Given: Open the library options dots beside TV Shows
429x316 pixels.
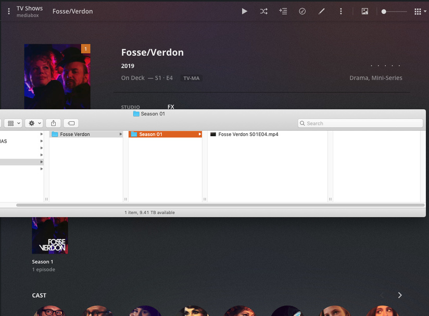Looking at the screenshot, I should [9, 11].
